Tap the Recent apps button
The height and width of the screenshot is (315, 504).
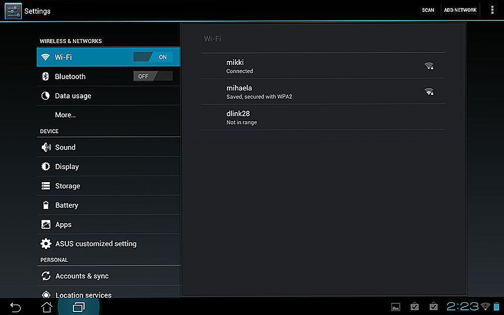(x=79, y=307)
